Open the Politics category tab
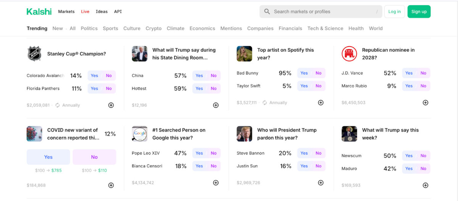This screenshot has width=458, height=201. point(89,28)
